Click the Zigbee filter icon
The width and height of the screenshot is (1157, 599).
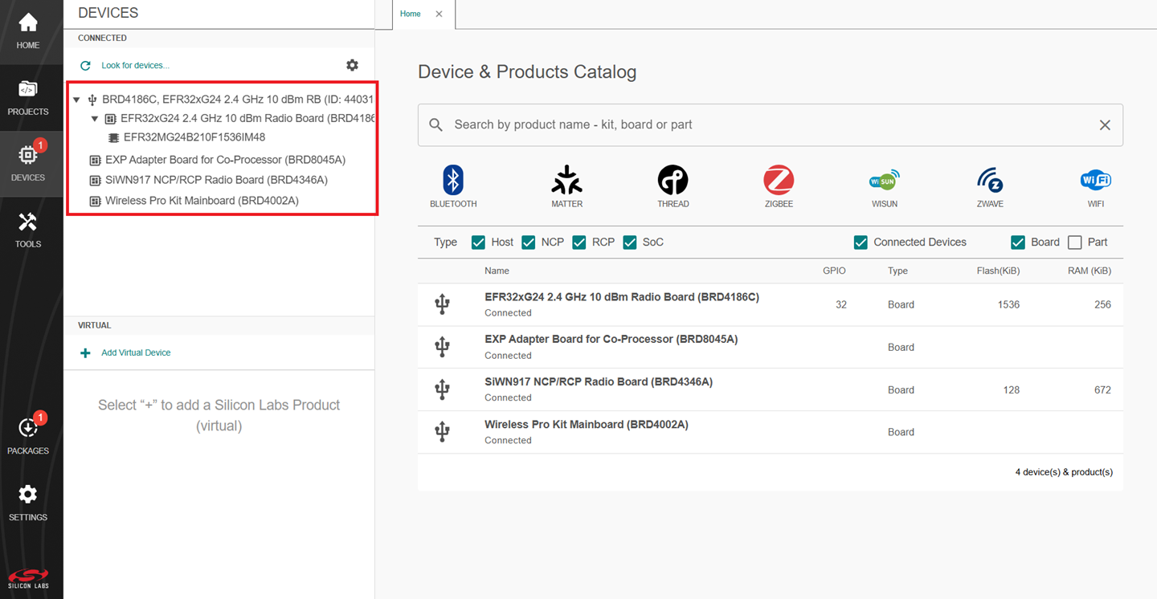pyautogui.click(x=779, y=181)
